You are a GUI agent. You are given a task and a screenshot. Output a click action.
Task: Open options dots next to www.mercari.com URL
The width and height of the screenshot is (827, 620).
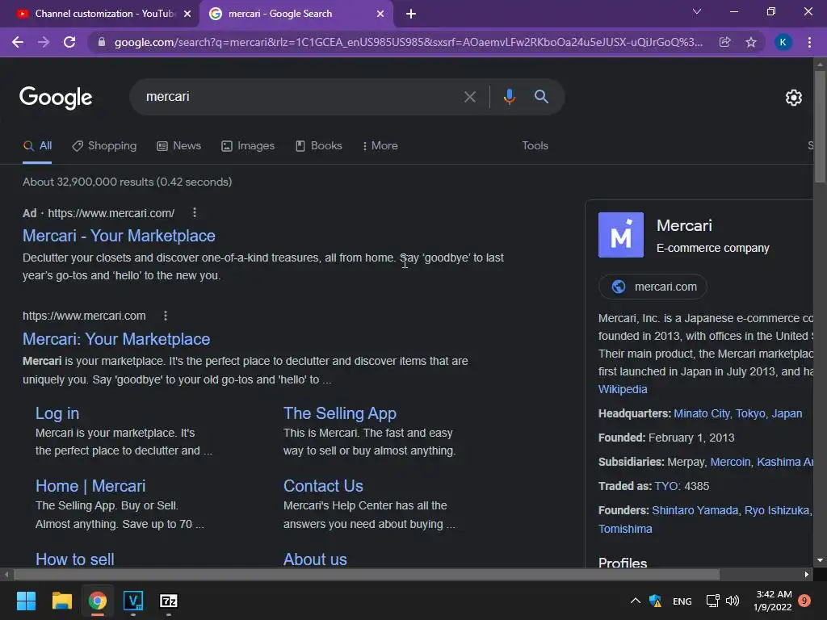tap(166, 316)
